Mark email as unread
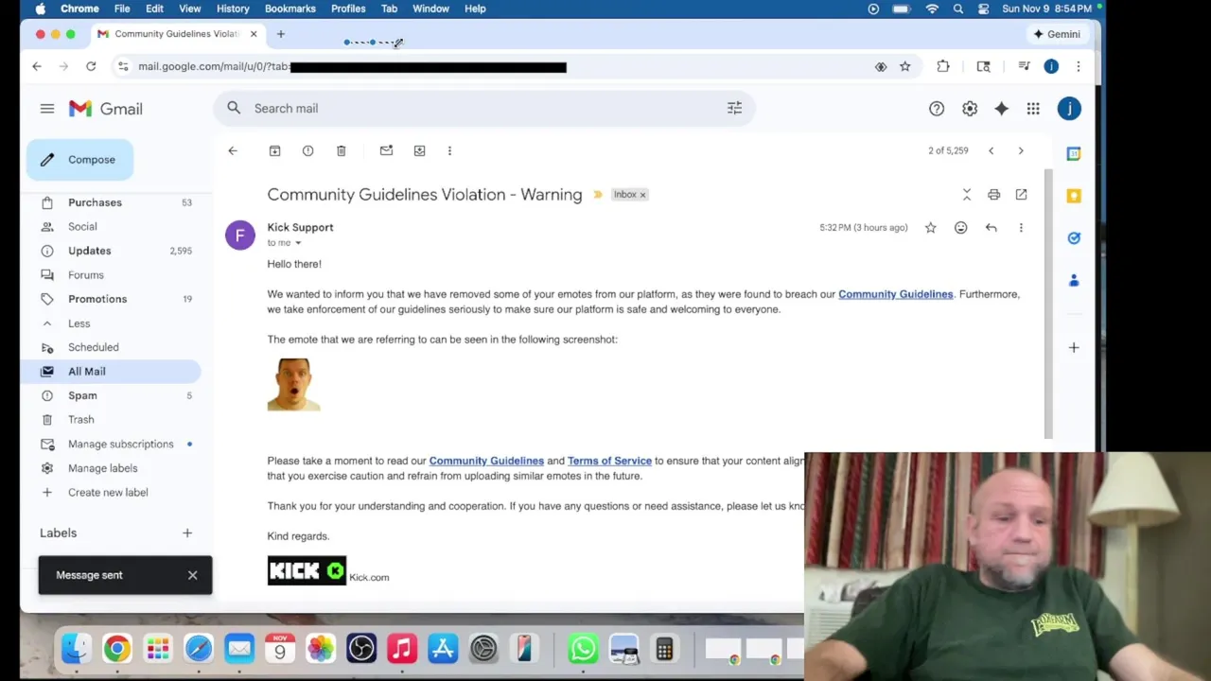The width and height of the screenshot is (1211, 681). coord(386,150)
